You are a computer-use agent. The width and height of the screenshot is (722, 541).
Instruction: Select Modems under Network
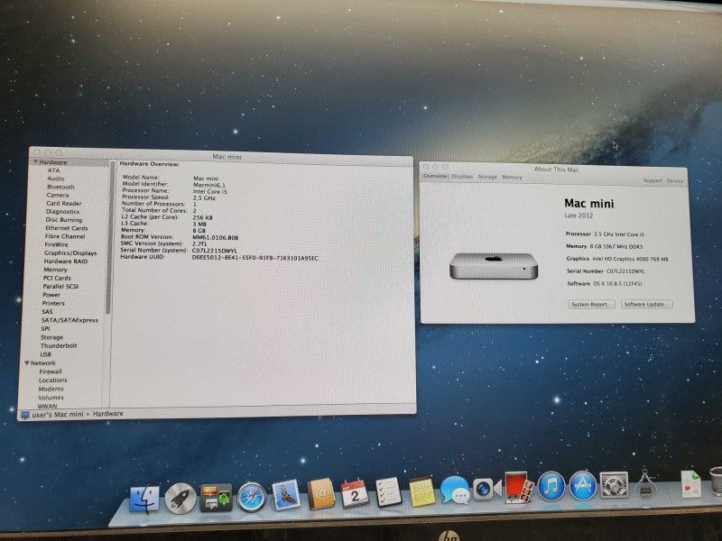click(51, 390)
